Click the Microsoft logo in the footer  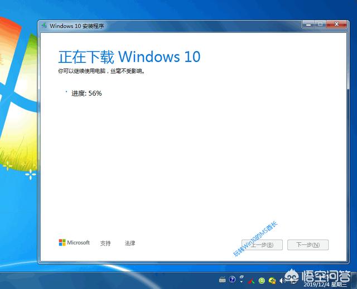[x=74, y=243]
